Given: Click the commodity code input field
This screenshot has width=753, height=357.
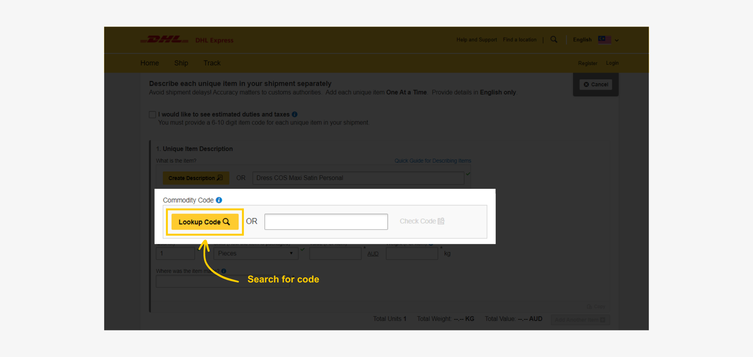Looking at the screenshot, I should pyautogui.click(x=326, y=222).
